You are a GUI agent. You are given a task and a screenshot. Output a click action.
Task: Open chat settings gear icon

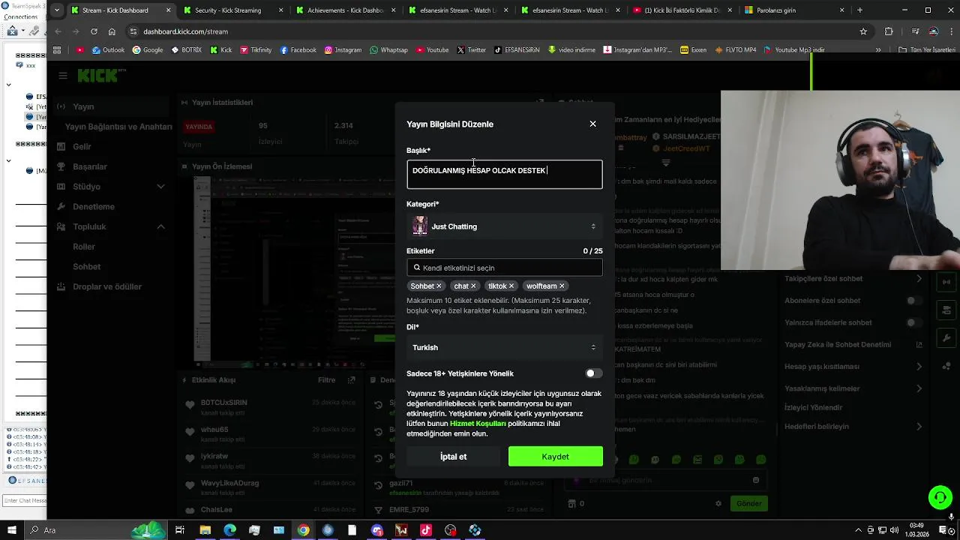718,503
